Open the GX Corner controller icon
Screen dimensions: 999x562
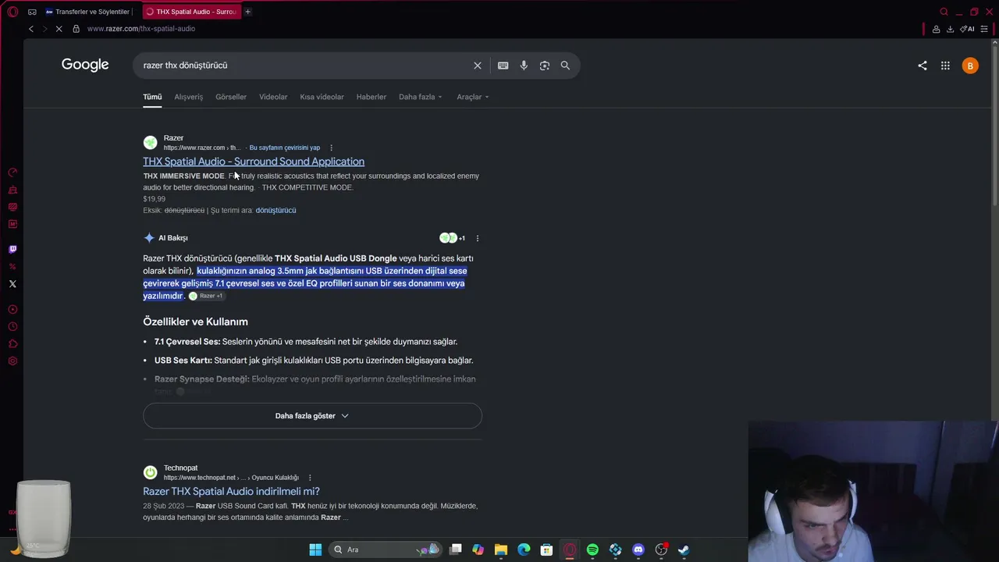pyautogui.click(x=32, y=12)
